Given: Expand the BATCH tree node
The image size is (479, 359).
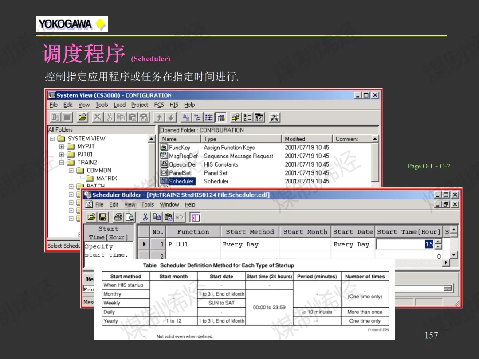Looking at the screenshot, I should coord(71,186).
